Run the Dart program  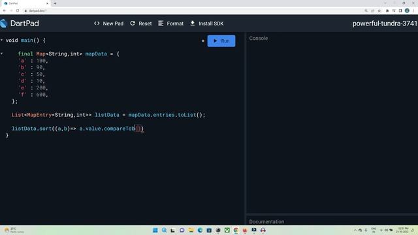click(221, 41)
